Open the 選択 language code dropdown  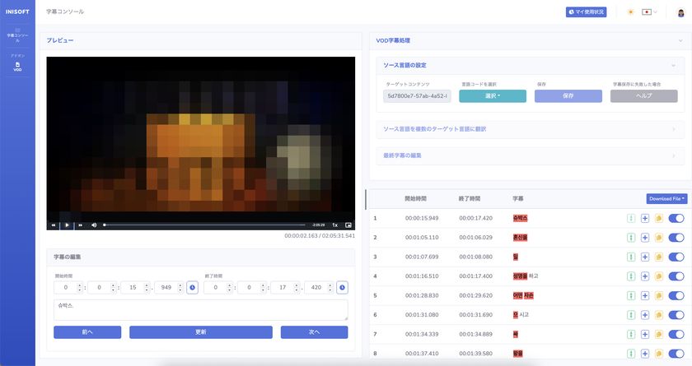coord(492,96)
